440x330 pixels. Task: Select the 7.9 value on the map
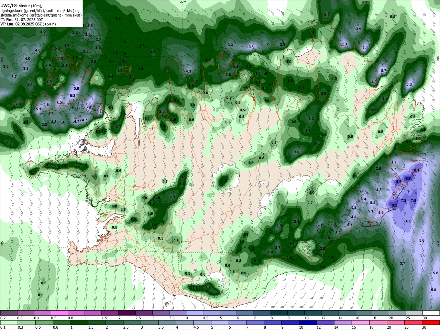[x=414, y=200]
